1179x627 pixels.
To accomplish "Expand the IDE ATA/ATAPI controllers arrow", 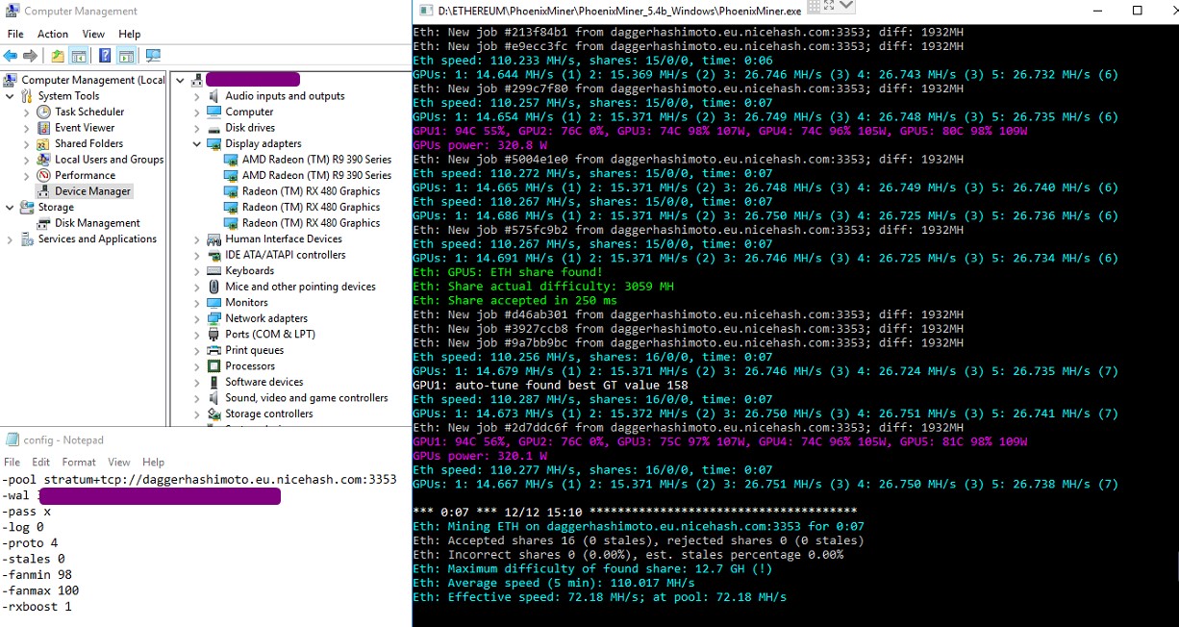I will (x=197, y=255).
